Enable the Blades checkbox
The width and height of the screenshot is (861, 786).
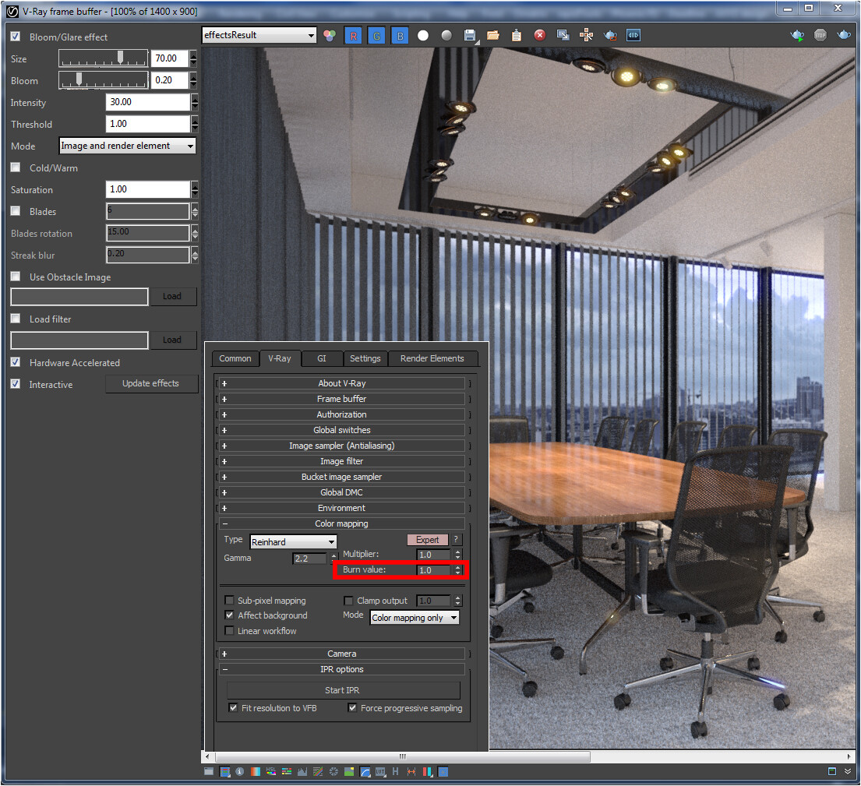(16, 211)
